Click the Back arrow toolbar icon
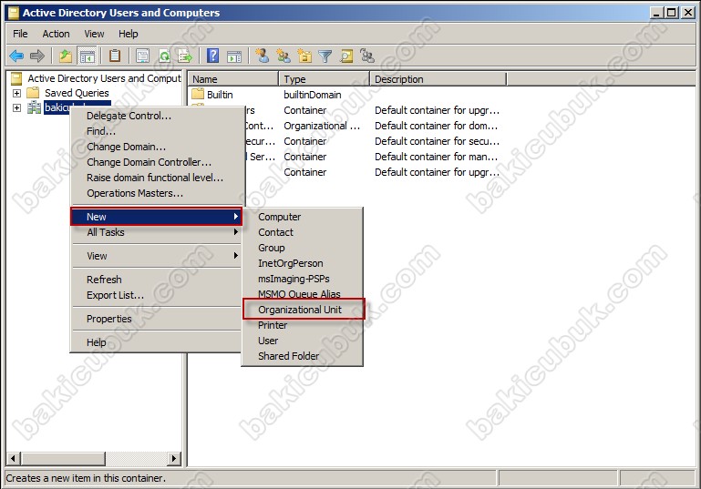701x489 pixels. (16, 56)
